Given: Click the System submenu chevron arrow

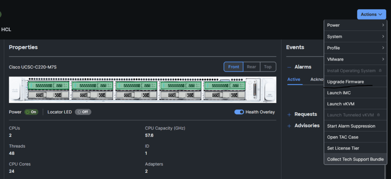Looking at the screenshot, I should pos(383,36).
